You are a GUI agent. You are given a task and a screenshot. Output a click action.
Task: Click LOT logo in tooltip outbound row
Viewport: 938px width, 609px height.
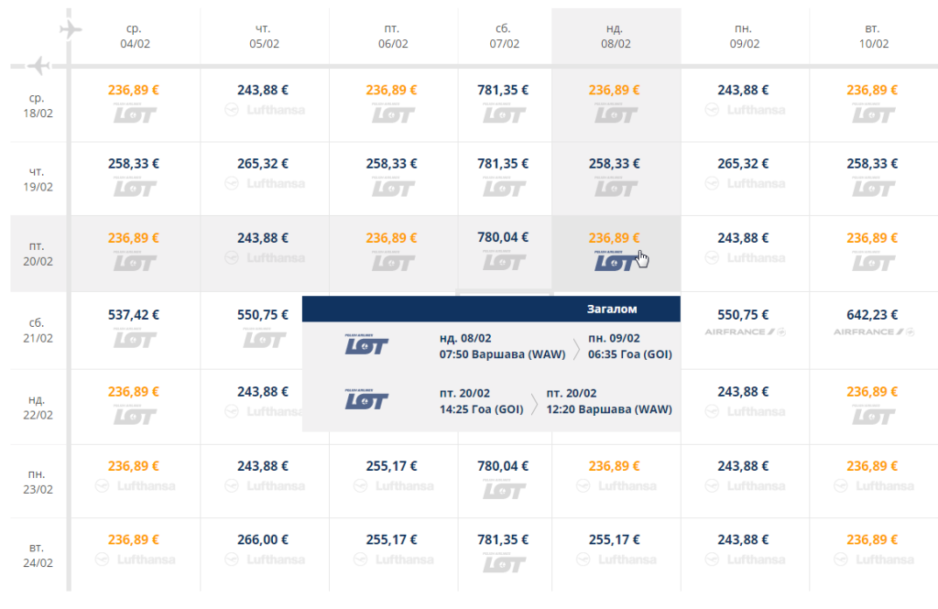point(366,344)
